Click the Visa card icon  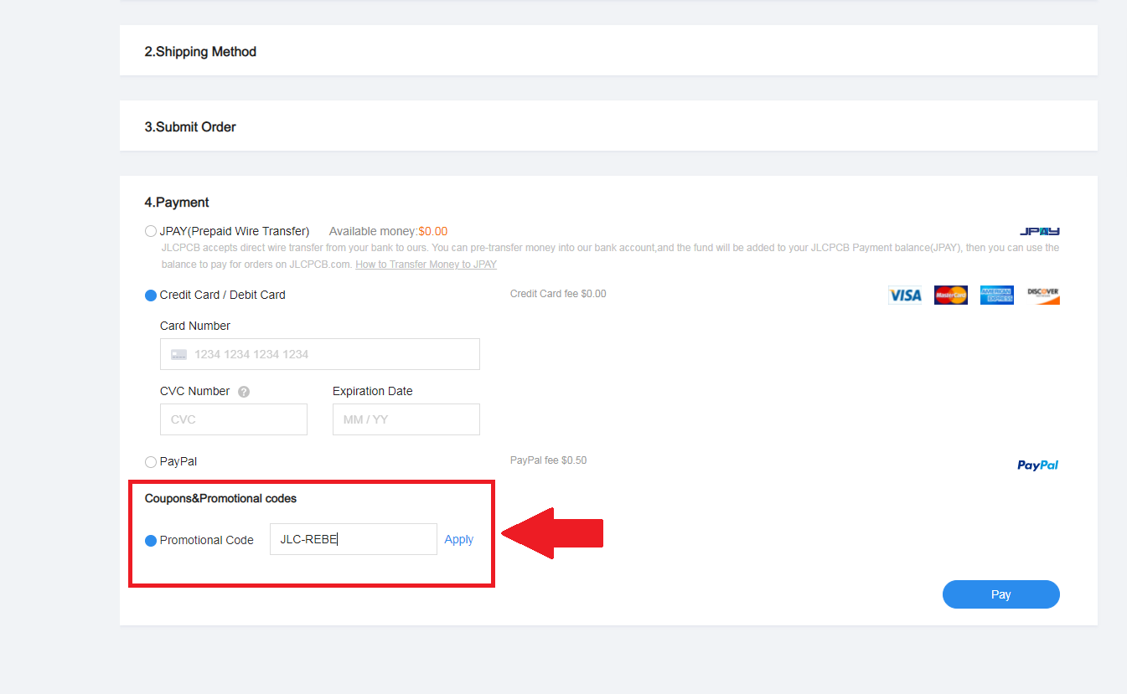coord(905,295)
